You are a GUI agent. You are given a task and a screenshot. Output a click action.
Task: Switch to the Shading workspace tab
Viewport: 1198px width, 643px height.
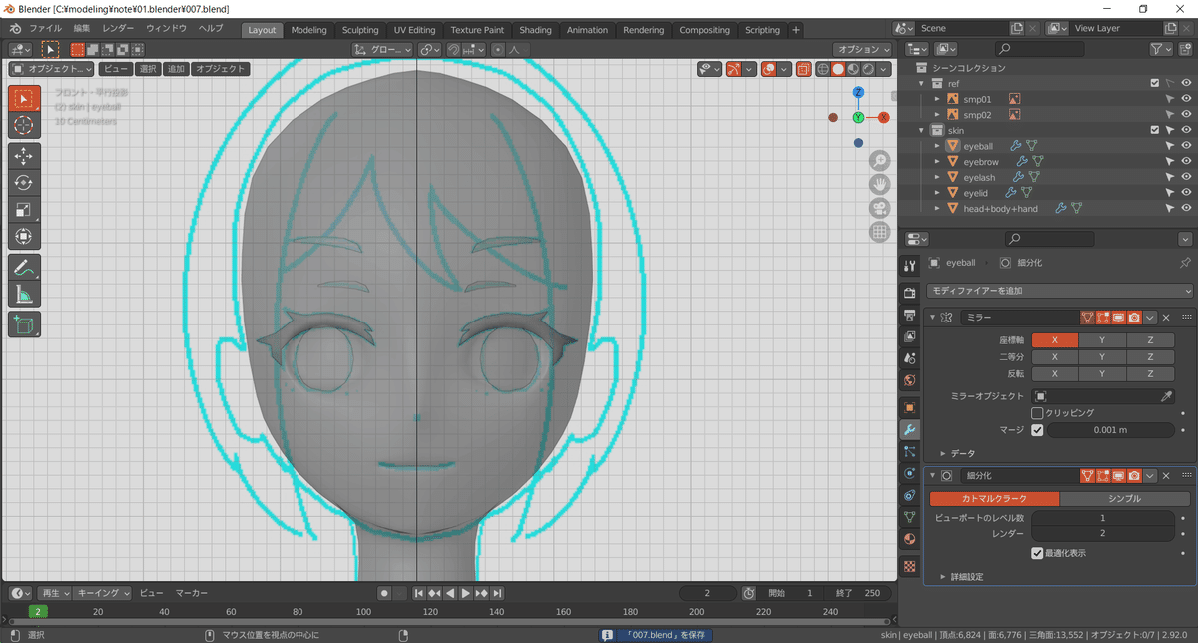[x=535, y=30]
